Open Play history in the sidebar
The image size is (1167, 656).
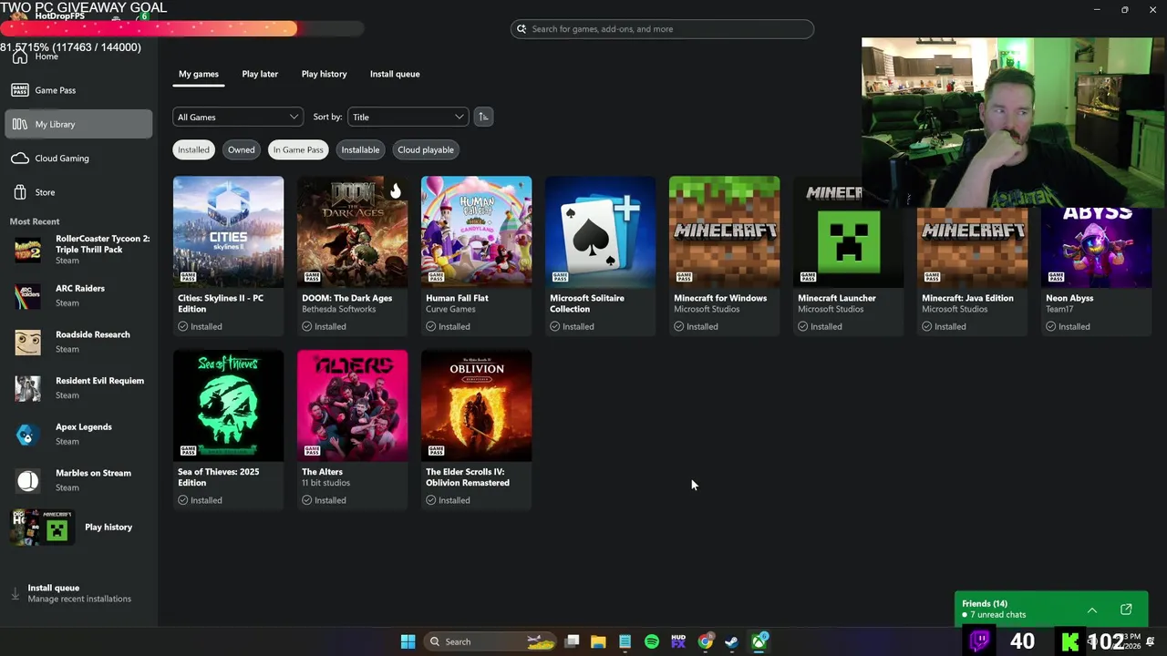point(78,527)
